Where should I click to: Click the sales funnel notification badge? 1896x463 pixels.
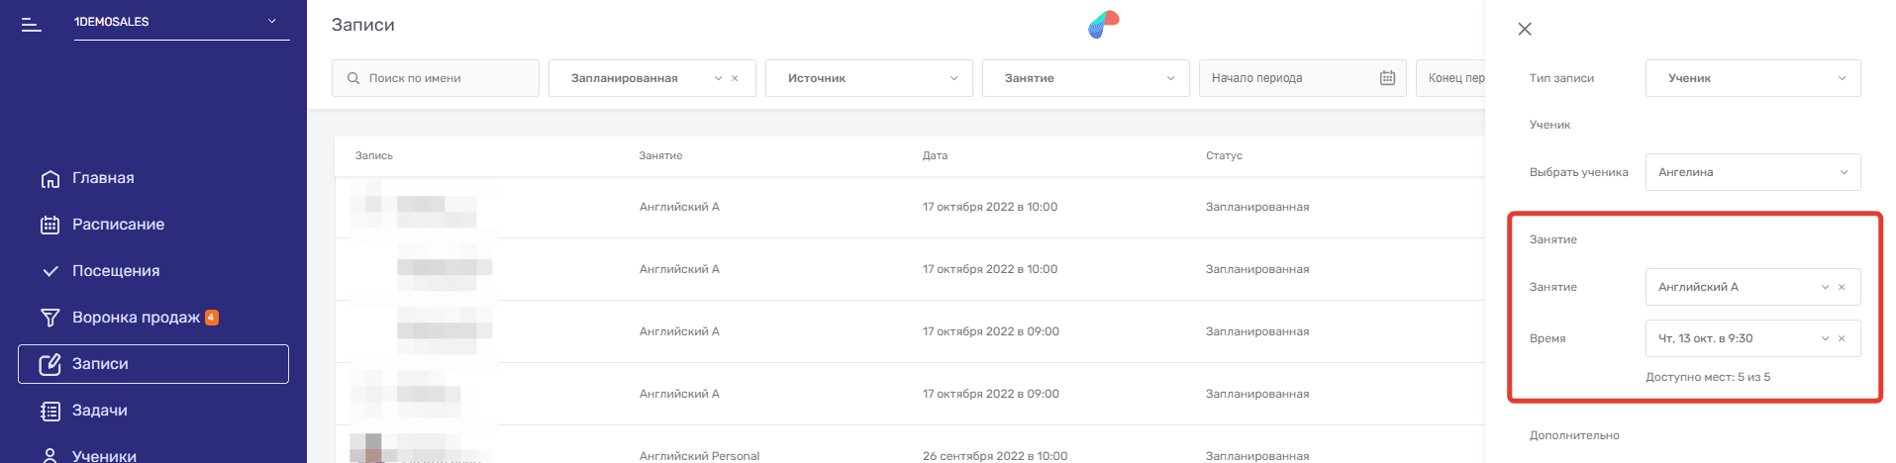[212, 318]
